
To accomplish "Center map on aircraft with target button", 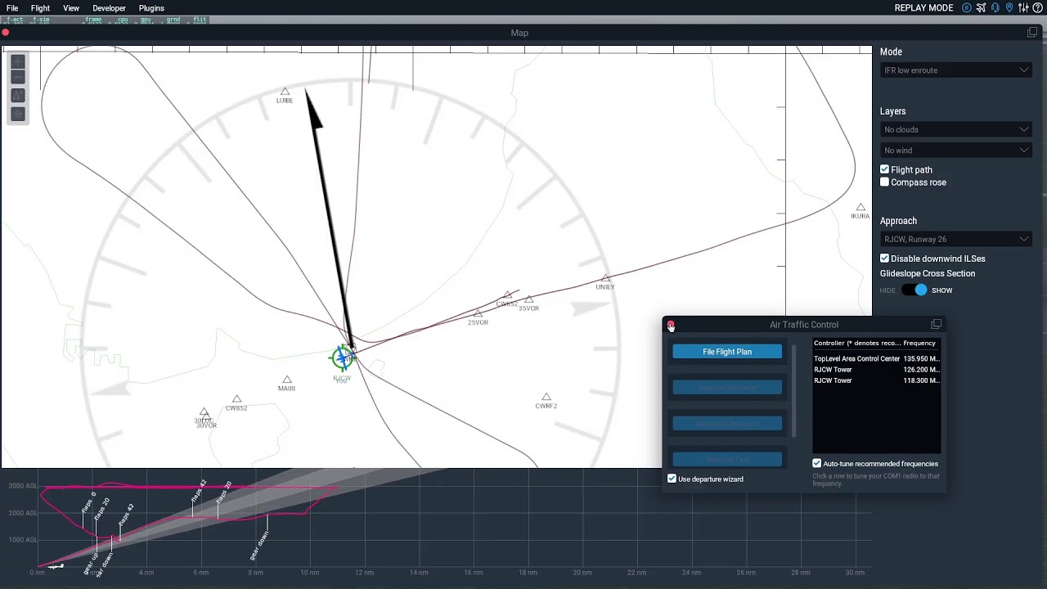I will pos(18,114).
